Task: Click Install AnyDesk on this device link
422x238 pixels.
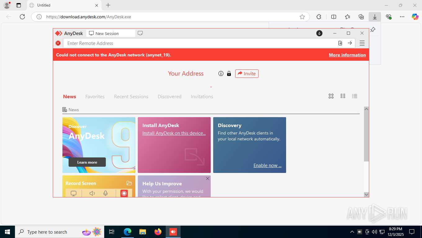Action: pos(174,133)
